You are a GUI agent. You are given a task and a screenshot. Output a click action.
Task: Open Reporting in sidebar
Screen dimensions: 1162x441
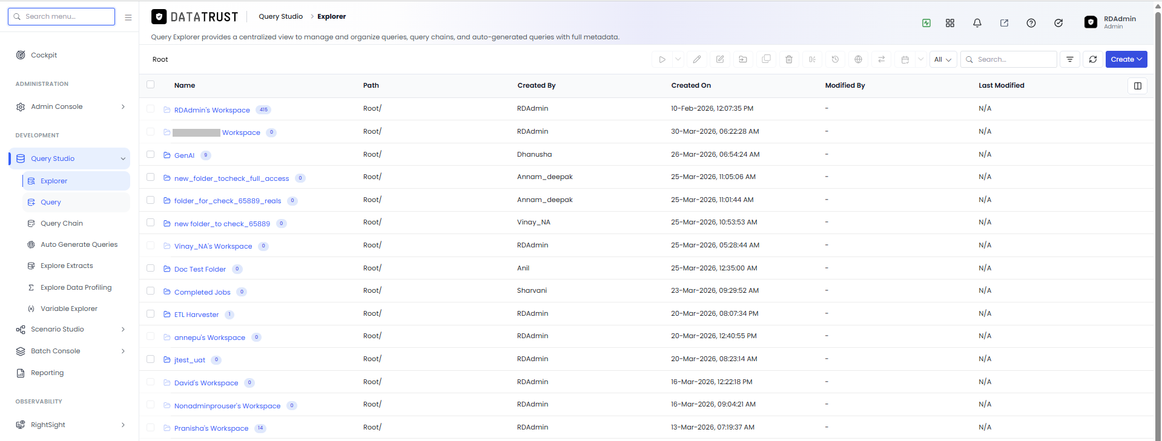click(x=40, y=373)
